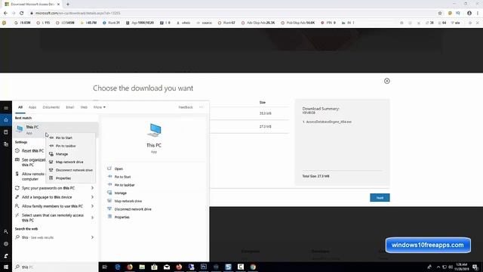Switch to the Documents search tab
This screenshot has height=272, width=483.
[51, 107]
